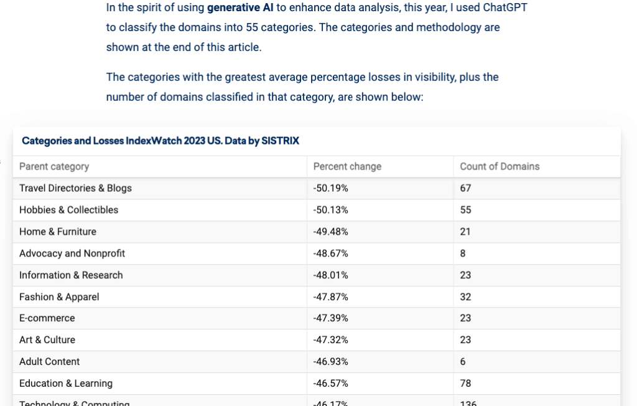Select the Fashion & Apparel category cell
Image resolution: width=637 pixels, height=406 pixels.
59,297
